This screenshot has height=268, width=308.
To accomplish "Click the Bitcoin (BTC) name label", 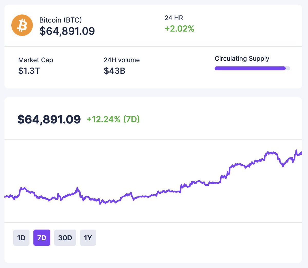I will pyautogui.click(x=61, y=20).
